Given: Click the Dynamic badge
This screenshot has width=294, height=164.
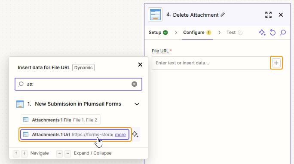Looking at the screenshot, I should [x=83, y=67].
